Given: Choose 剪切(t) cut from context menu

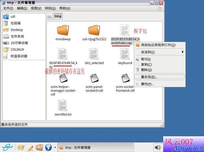Looking at the screenshot, I should [x=160, y=59].
